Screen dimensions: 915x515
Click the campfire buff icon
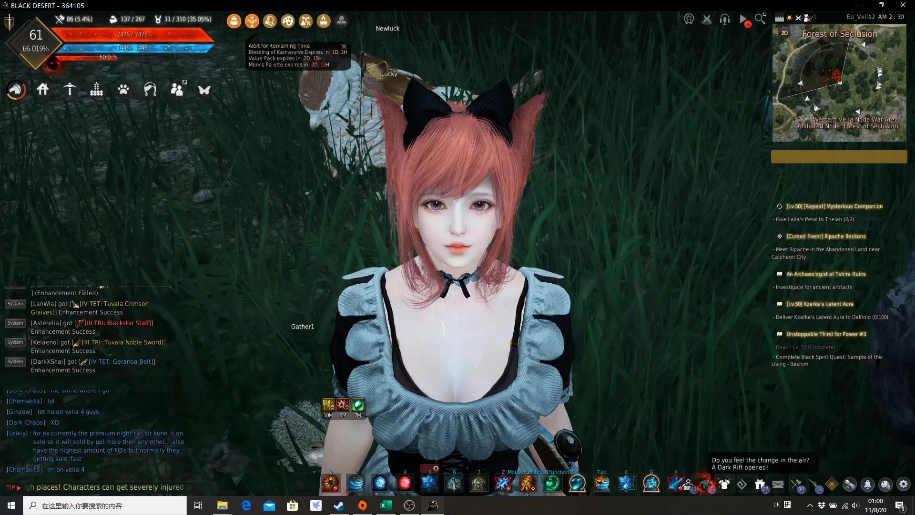324,21
